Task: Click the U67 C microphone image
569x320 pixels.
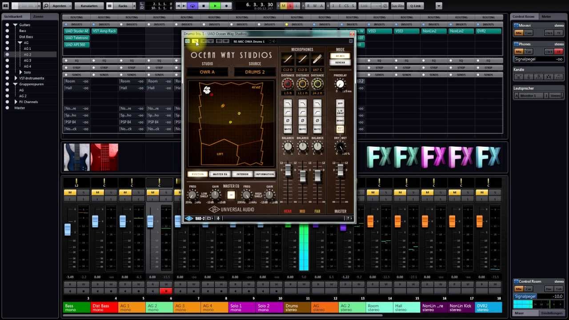Action: pos(317,60)
